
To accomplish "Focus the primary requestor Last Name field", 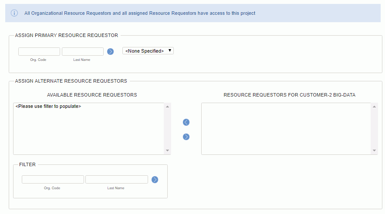I will [83, 51].
